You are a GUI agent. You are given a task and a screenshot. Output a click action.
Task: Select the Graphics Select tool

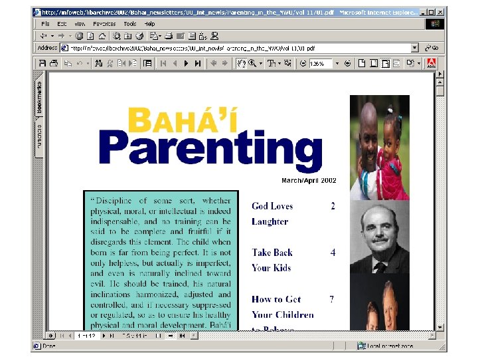287,63
